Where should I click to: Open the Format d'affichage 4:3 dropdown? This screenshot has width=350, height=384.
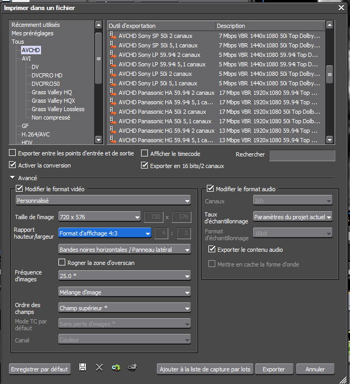click(x=105, y=233)
